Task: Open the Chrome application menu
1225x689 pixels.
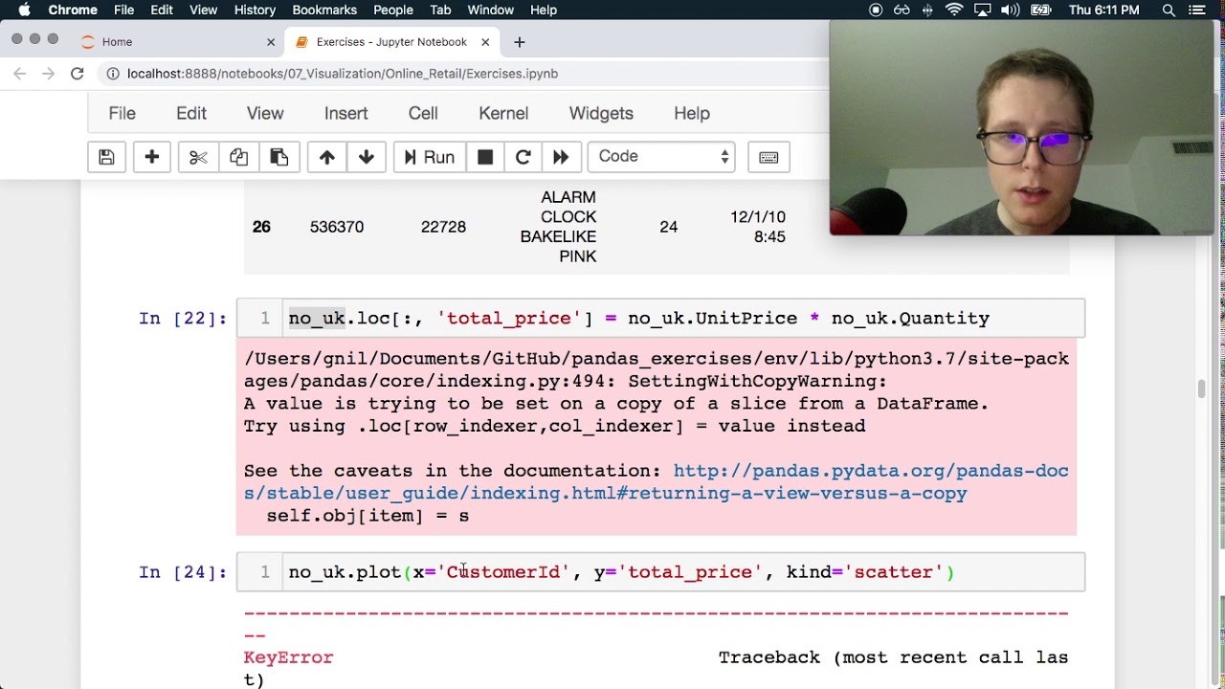Action: point(73,10)
